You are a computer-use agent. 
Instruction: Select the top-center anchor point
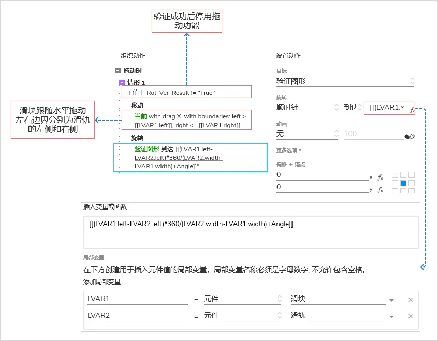(x=403, y=175)
